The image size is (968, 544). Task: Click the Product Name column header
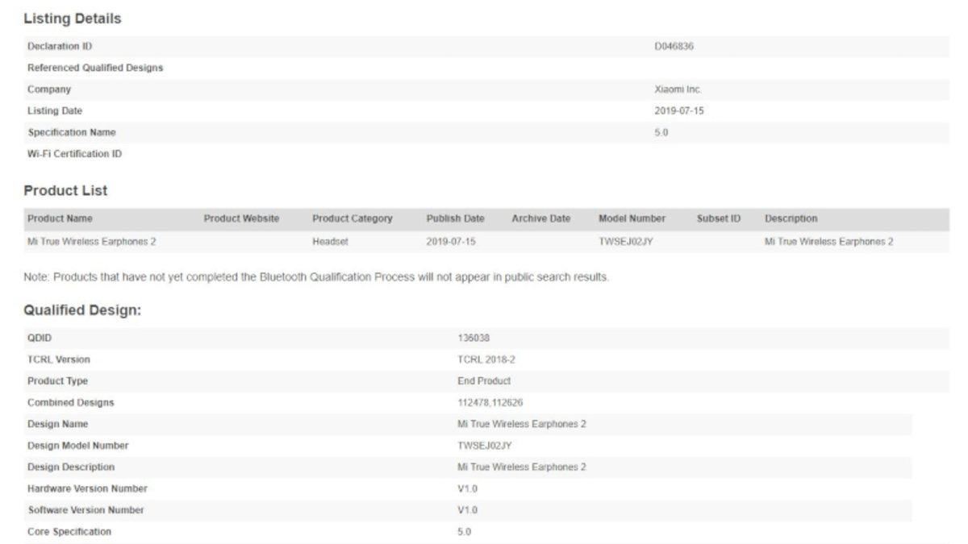click(60, 218)
